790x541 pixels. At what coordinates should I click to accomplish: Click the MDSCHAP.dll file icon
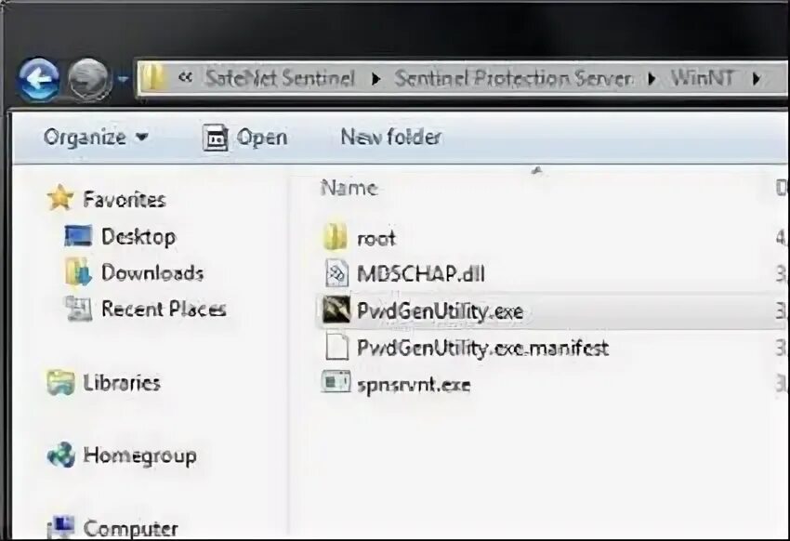tap(336, 273)
